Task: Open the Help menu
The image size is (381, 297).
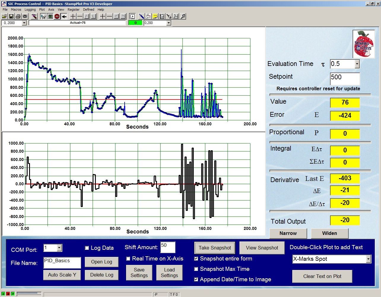Action: click(101, 10)
